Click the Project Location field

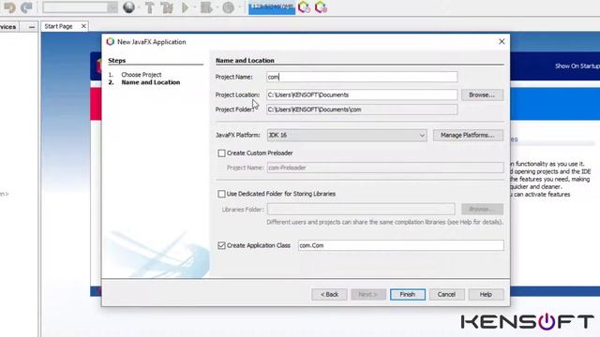pos(362,95)
